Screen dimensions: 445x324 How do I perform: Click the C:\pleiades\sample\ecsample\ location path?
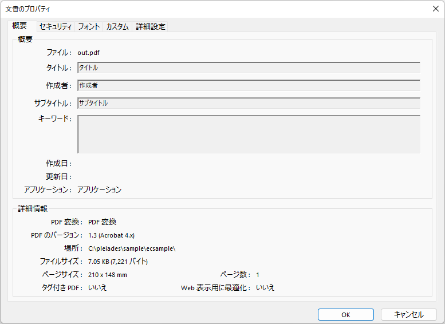click(x=132, y=248)
